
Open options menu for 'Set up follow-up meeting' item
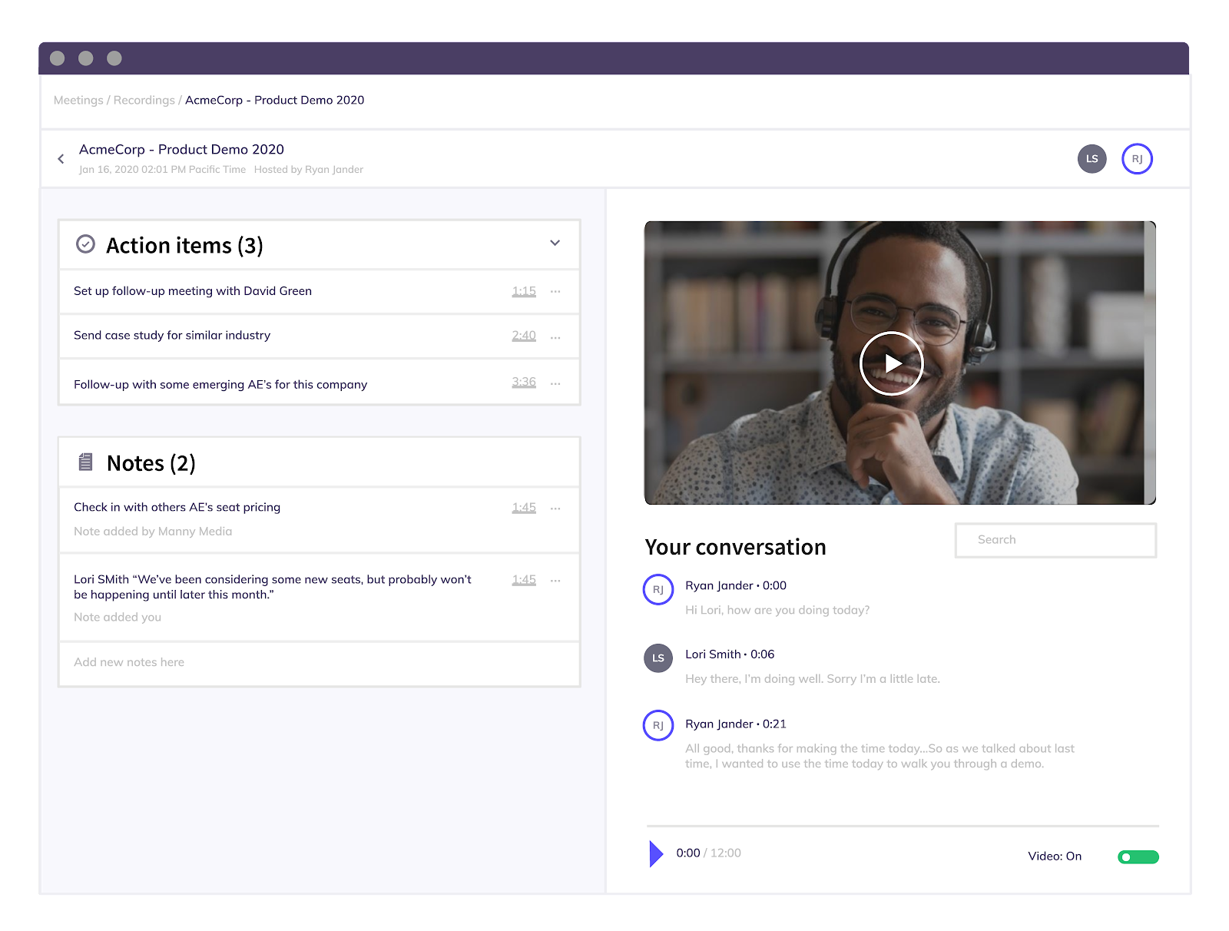click(555, 292)
